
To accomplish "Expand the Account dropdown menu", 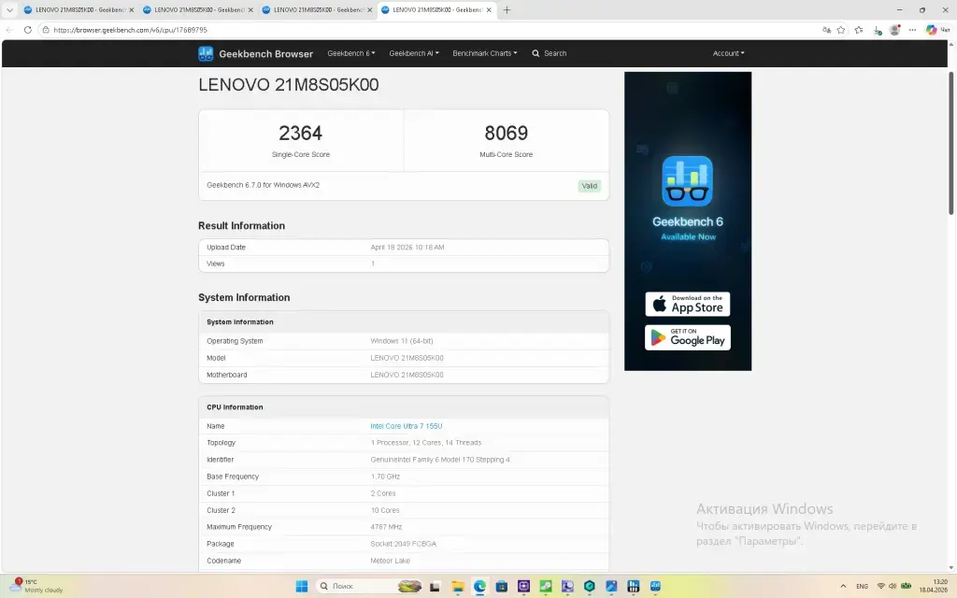I will (728, 53).
